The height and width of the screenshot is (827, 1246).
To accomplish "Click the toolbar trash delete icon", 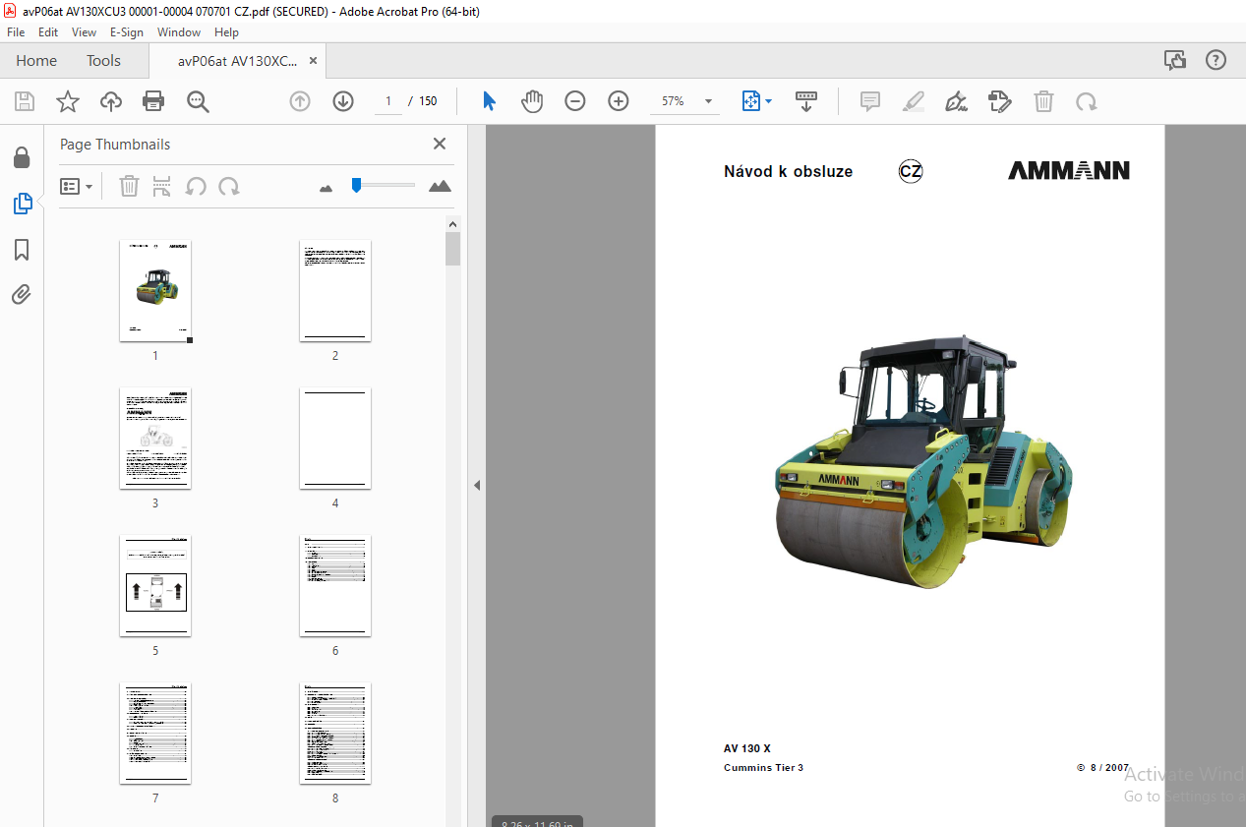I will pos(1043,101).
